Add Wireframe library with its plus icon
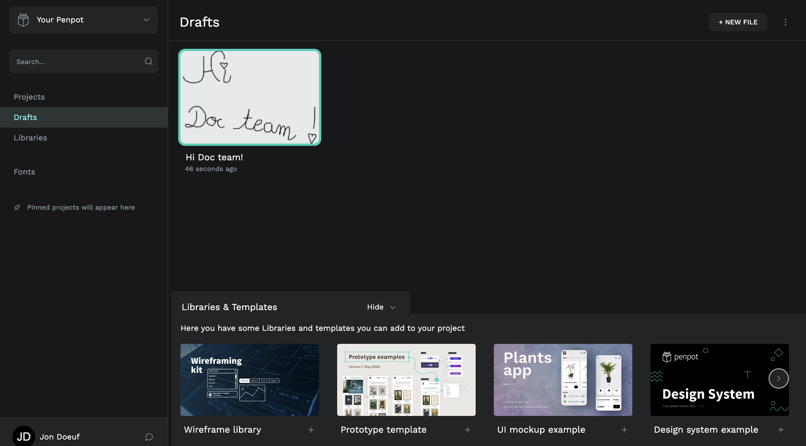Viewport: 806px width, 446px height. coord(311,430)
